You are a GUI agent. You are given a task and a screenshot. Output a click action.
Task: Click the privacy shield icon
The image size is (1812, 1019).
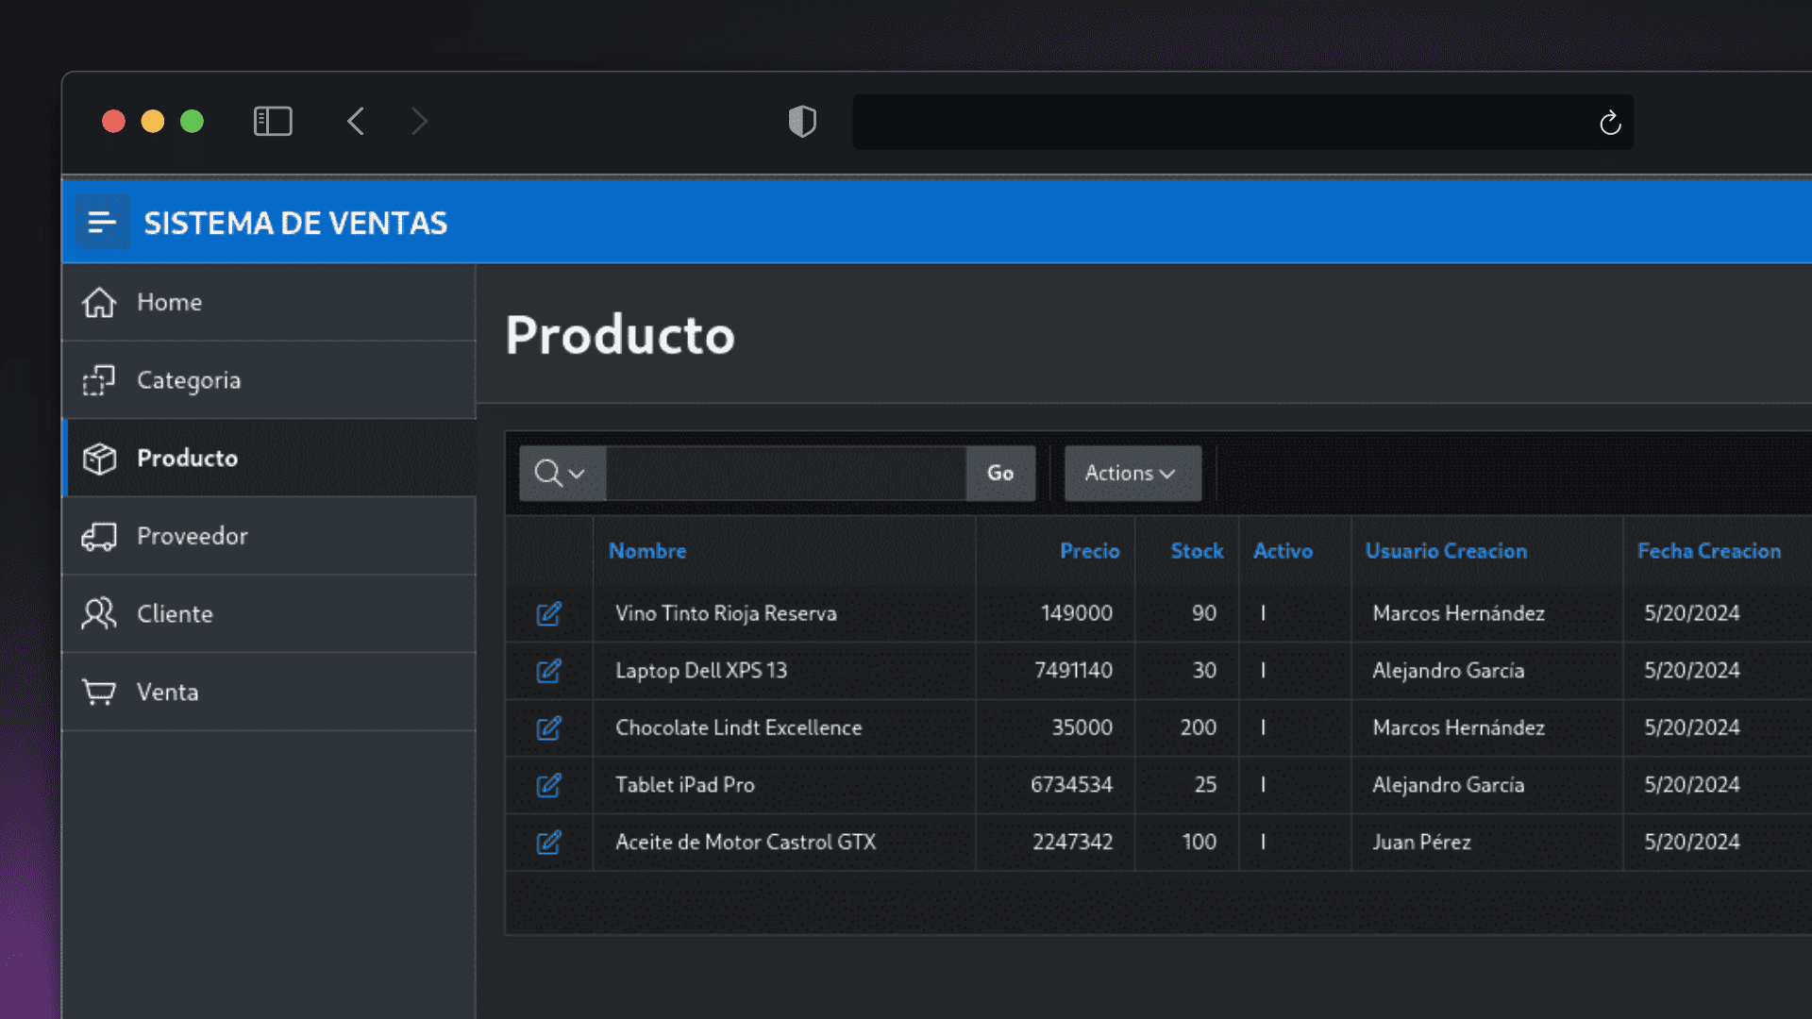[802, 121]
